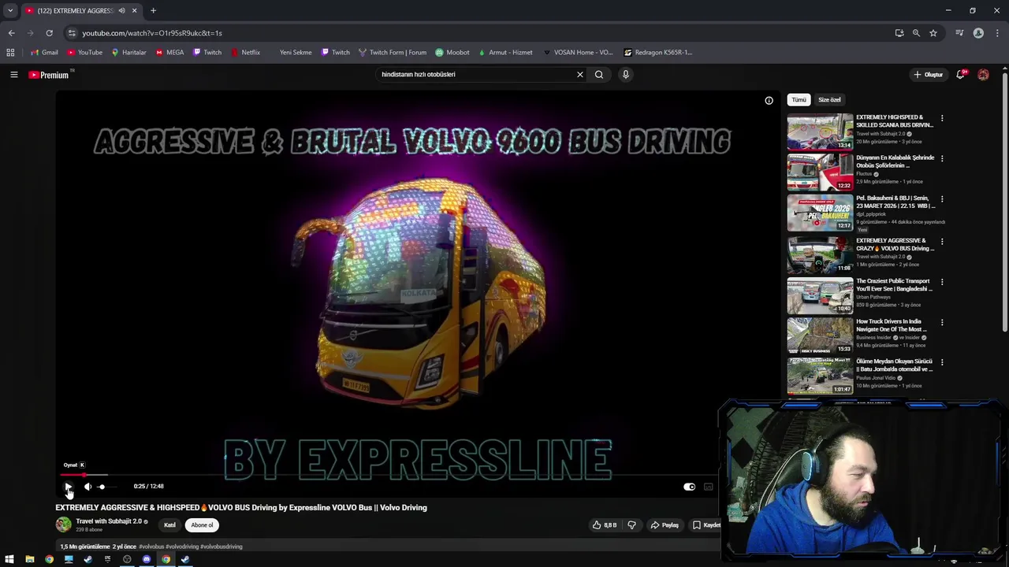
Task: Open the zoom magnifier in address bar
Action: [x=916, y=33]
